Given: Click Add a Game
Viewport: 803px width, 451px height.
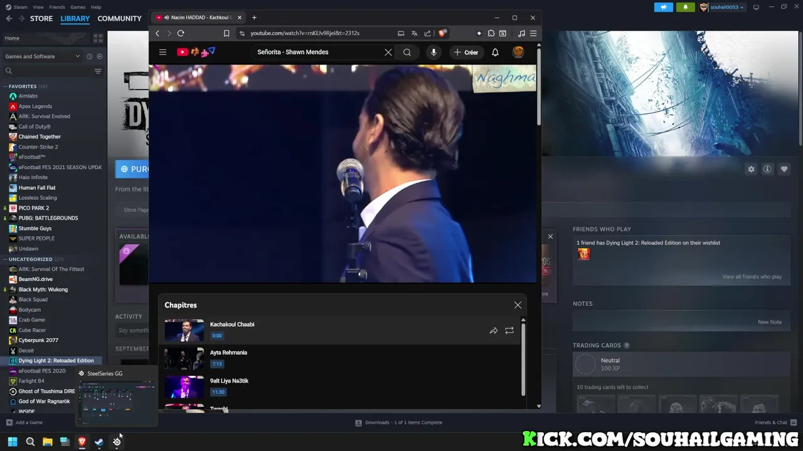Looking at the screenshot, I should tap(24, 423).
